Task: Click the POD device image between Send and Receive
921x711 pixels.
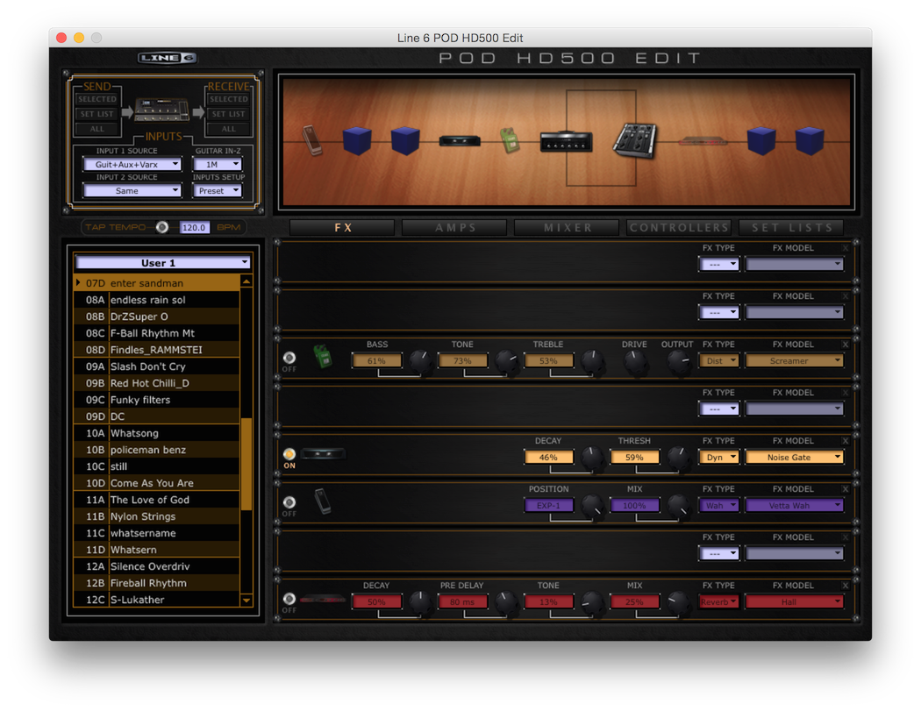Action: (x=161, y=110)
